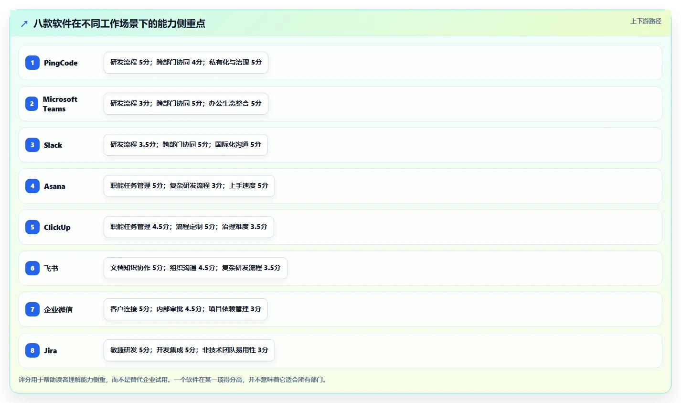The image size is (681, 403).
Task: Click the footnote beginning 评分用于帮助读者理解能力侧重
Action: 172,380
